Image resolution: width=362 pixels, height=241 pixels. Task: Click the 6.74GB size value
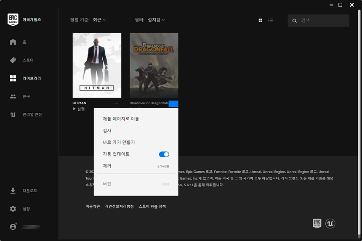pos(163,166)
